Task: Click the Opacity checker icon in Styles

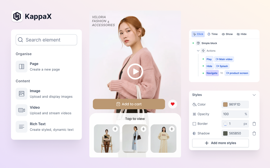Action: click(194, 114)
